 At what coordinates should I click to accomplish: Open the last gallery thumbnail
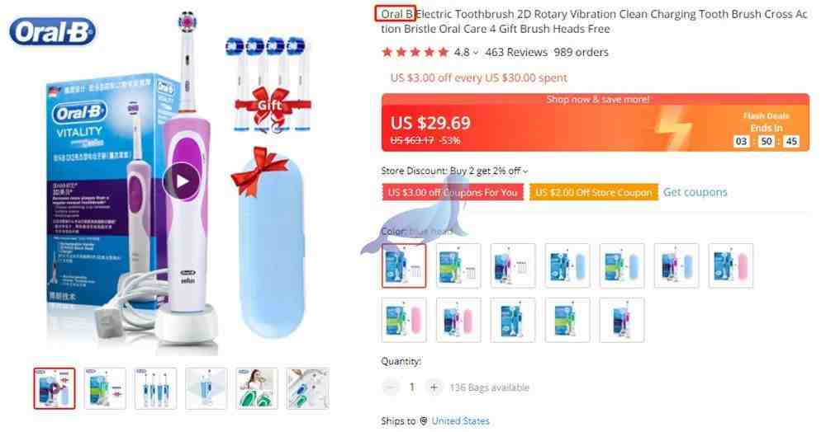(x=307, y=388)
